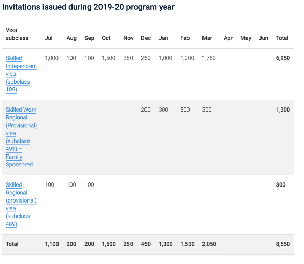Image resolution: width=304 pixels, height=264 pixels.
Task: Click the Oct column header
Action: click(x=106, y=38)
